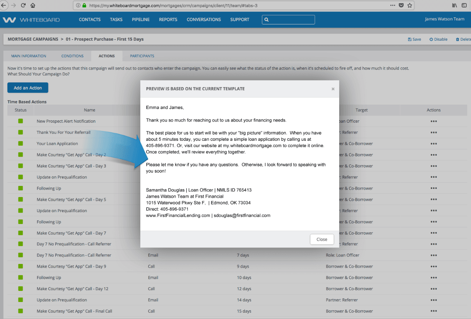The image size is (471, 319).
Task: Click the search magnifier in the top bar
Action: click(266, 19)
